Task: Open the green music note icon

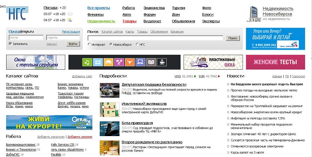Action: point(87,62)
